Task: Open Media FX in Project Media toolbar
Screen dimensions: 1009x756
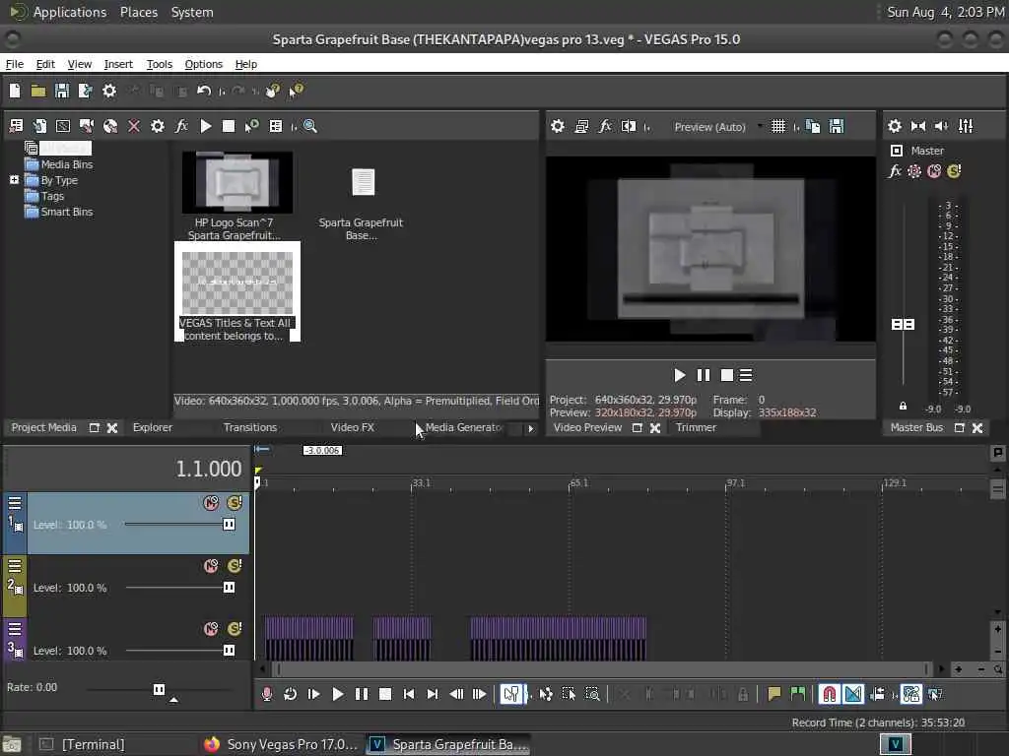Action: [x=181, y=126]
